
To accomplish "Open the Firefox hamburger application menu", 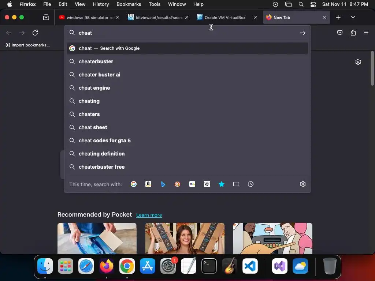I will pos(366,33).
